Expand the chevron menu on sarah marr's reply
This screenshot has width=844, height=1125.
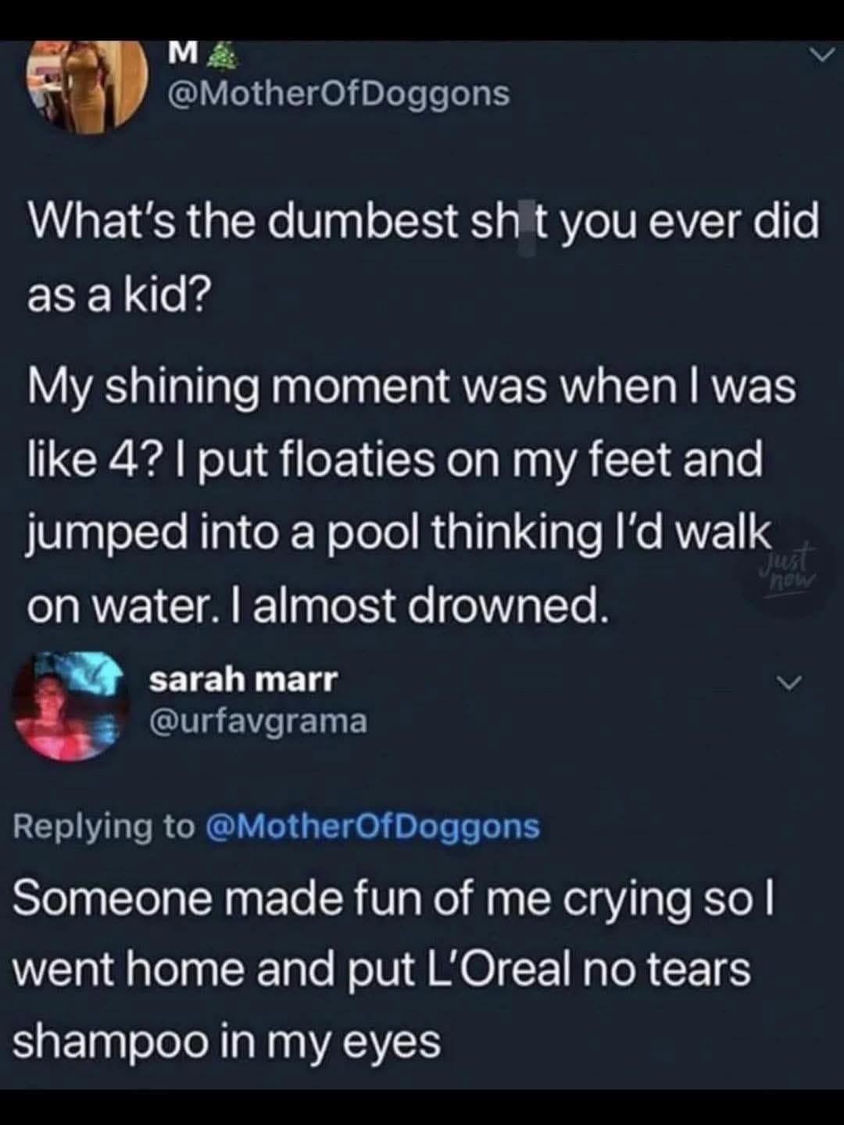(792, 683)
